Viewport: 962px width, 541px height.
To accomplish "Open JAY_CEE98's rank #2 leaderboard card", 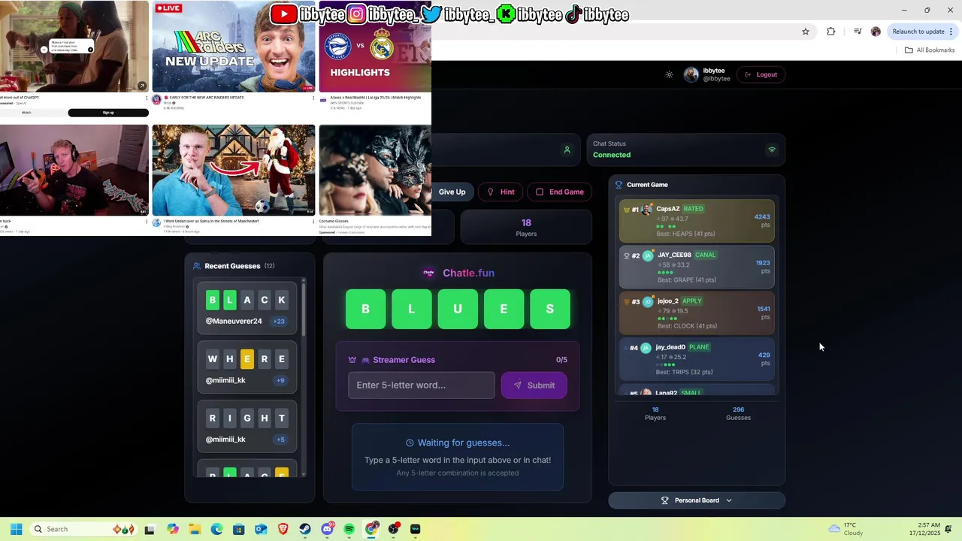I will click(697, 267).
